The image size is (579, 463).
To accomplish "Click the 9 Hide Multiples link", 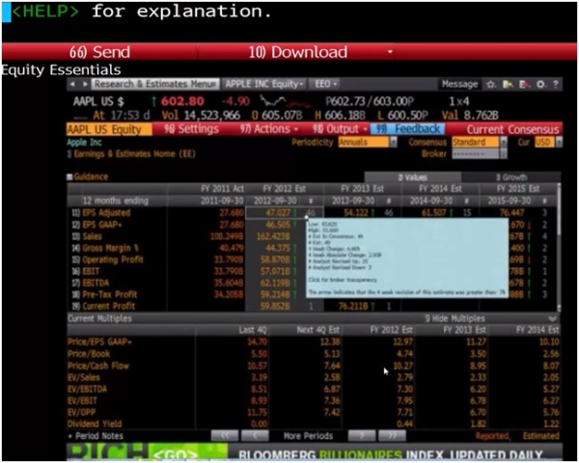I will coord(455,318).
